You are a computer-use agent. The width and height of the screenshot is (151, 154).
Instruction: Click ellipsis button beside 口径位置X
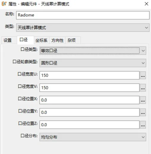pos(143,100)
